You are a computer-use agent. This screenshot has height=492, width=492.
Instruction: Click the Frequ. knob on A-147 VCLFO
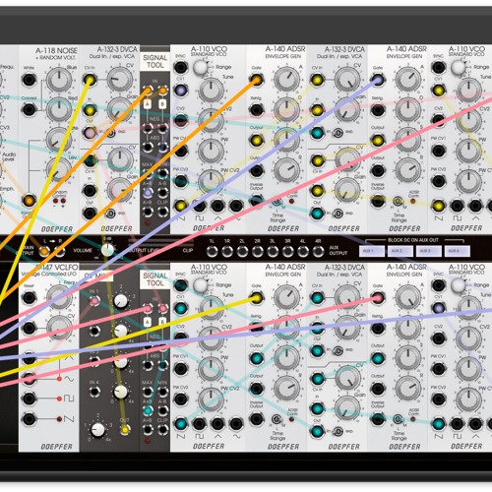pos(59,298)
